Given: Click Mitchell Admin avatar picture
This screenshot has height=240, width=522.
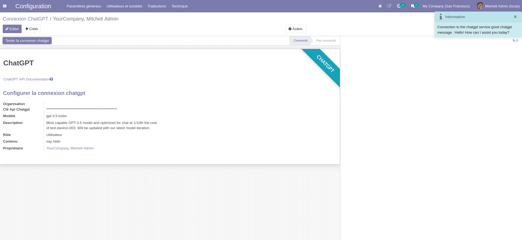Looking at the screenshot, I should coord(480,6).
